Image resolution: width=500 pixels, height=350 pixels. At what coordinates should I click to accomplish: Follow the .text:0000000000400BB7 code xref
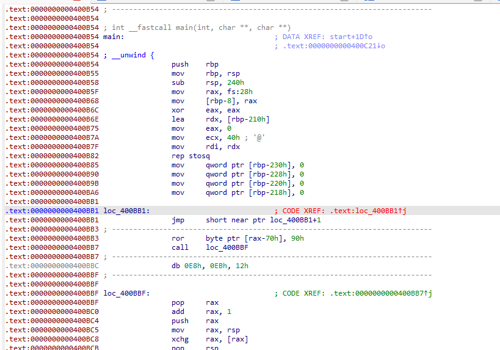tap(381, 293)
